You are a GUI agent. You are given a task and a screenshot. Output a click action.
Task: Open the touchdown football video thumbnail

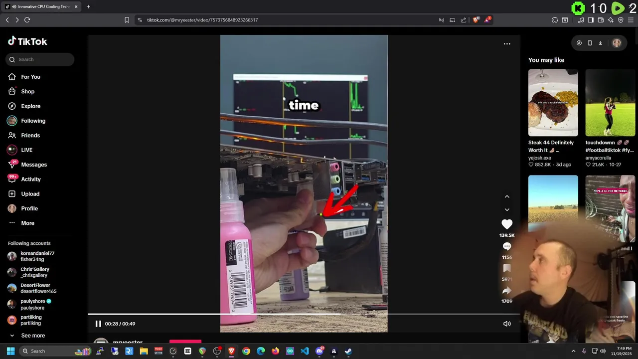coord(610,103)
